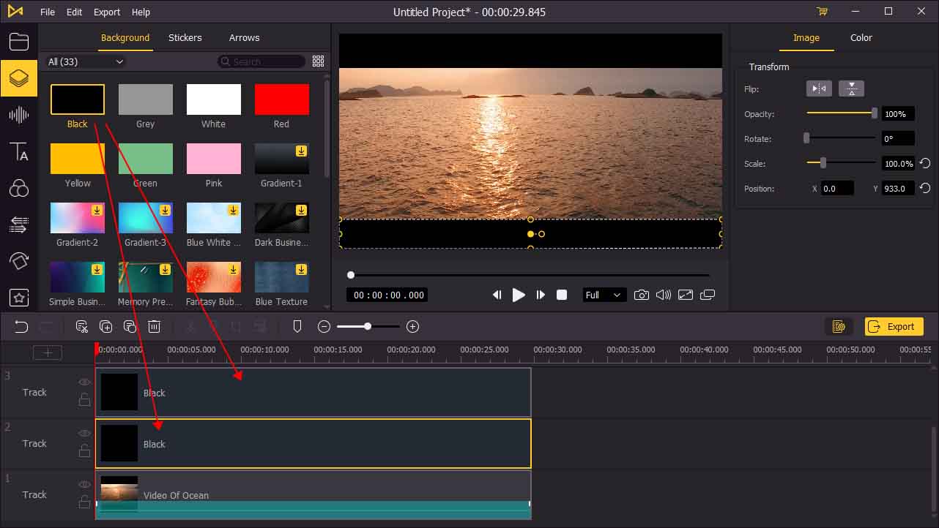The image size is (939, 528).
Task: Open the Filters panel in the sidebar
Action: click(x=19, y=189)
